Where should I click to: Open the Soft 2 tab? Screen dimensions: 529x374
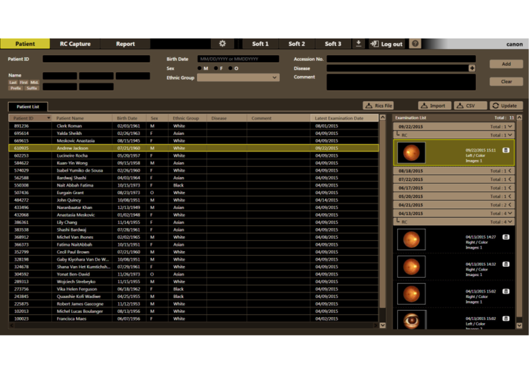click(x=296, y=44)
